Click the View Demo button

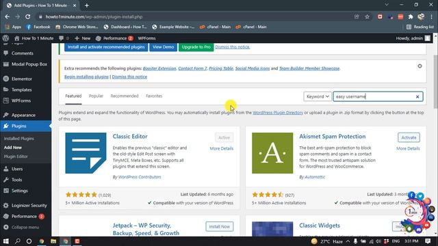point(163,47)
